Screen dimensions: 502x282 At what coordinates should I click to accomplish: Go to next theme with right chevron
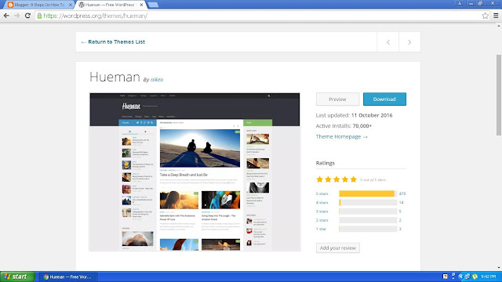click(409, 42)
